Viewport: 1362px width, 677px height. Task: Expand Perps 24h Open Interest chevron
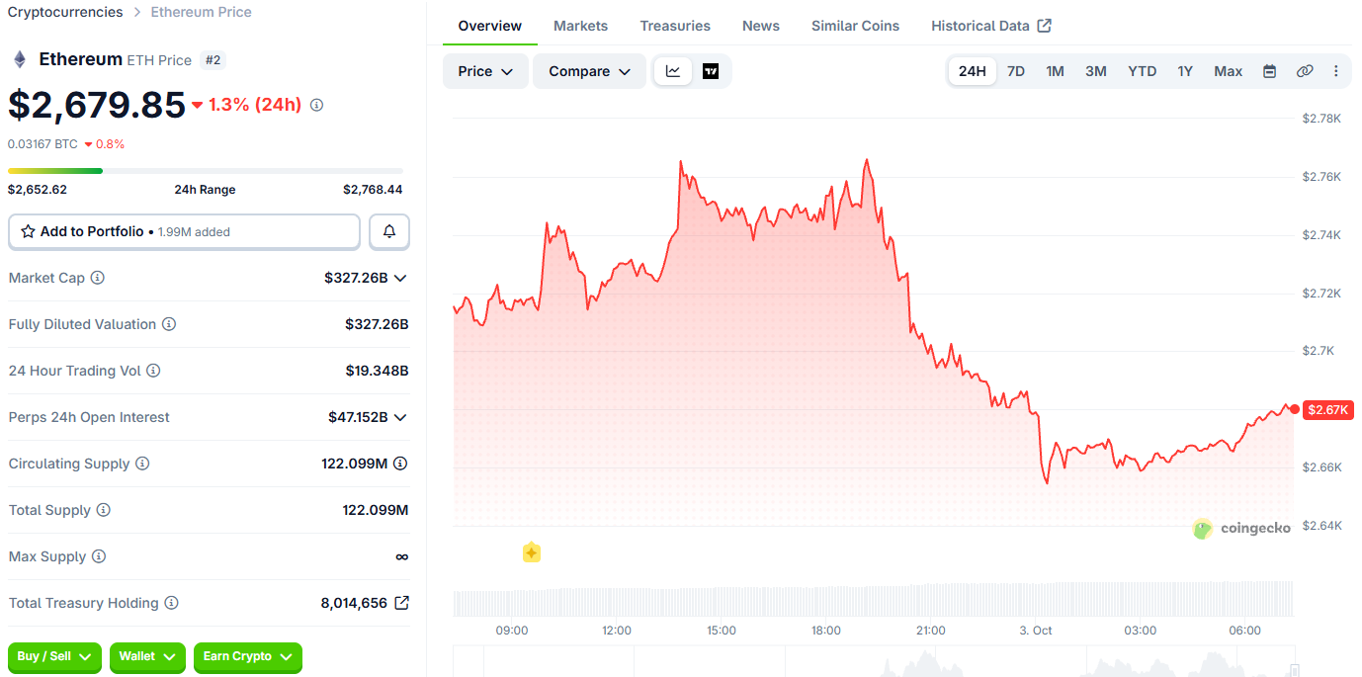coord(400,417)
